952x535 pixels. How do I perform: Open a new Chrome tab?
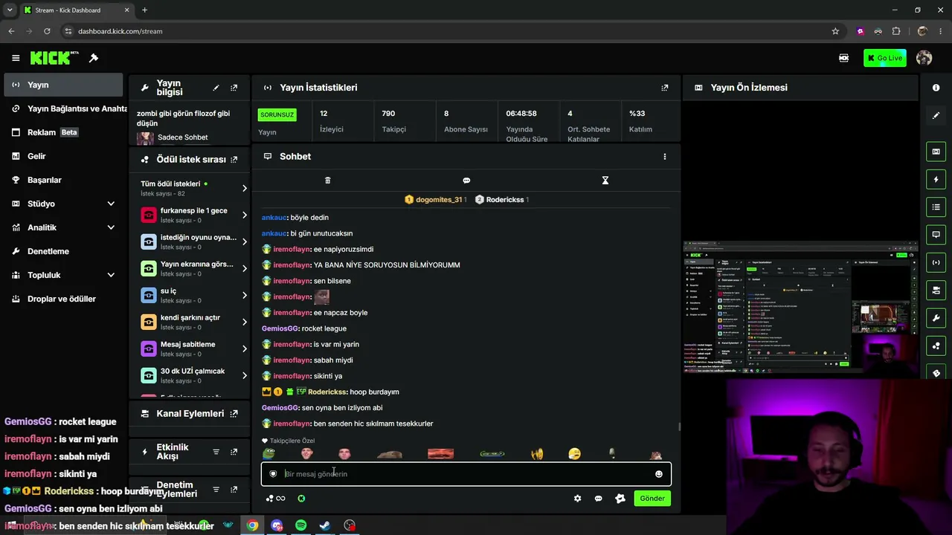point(144,10)
